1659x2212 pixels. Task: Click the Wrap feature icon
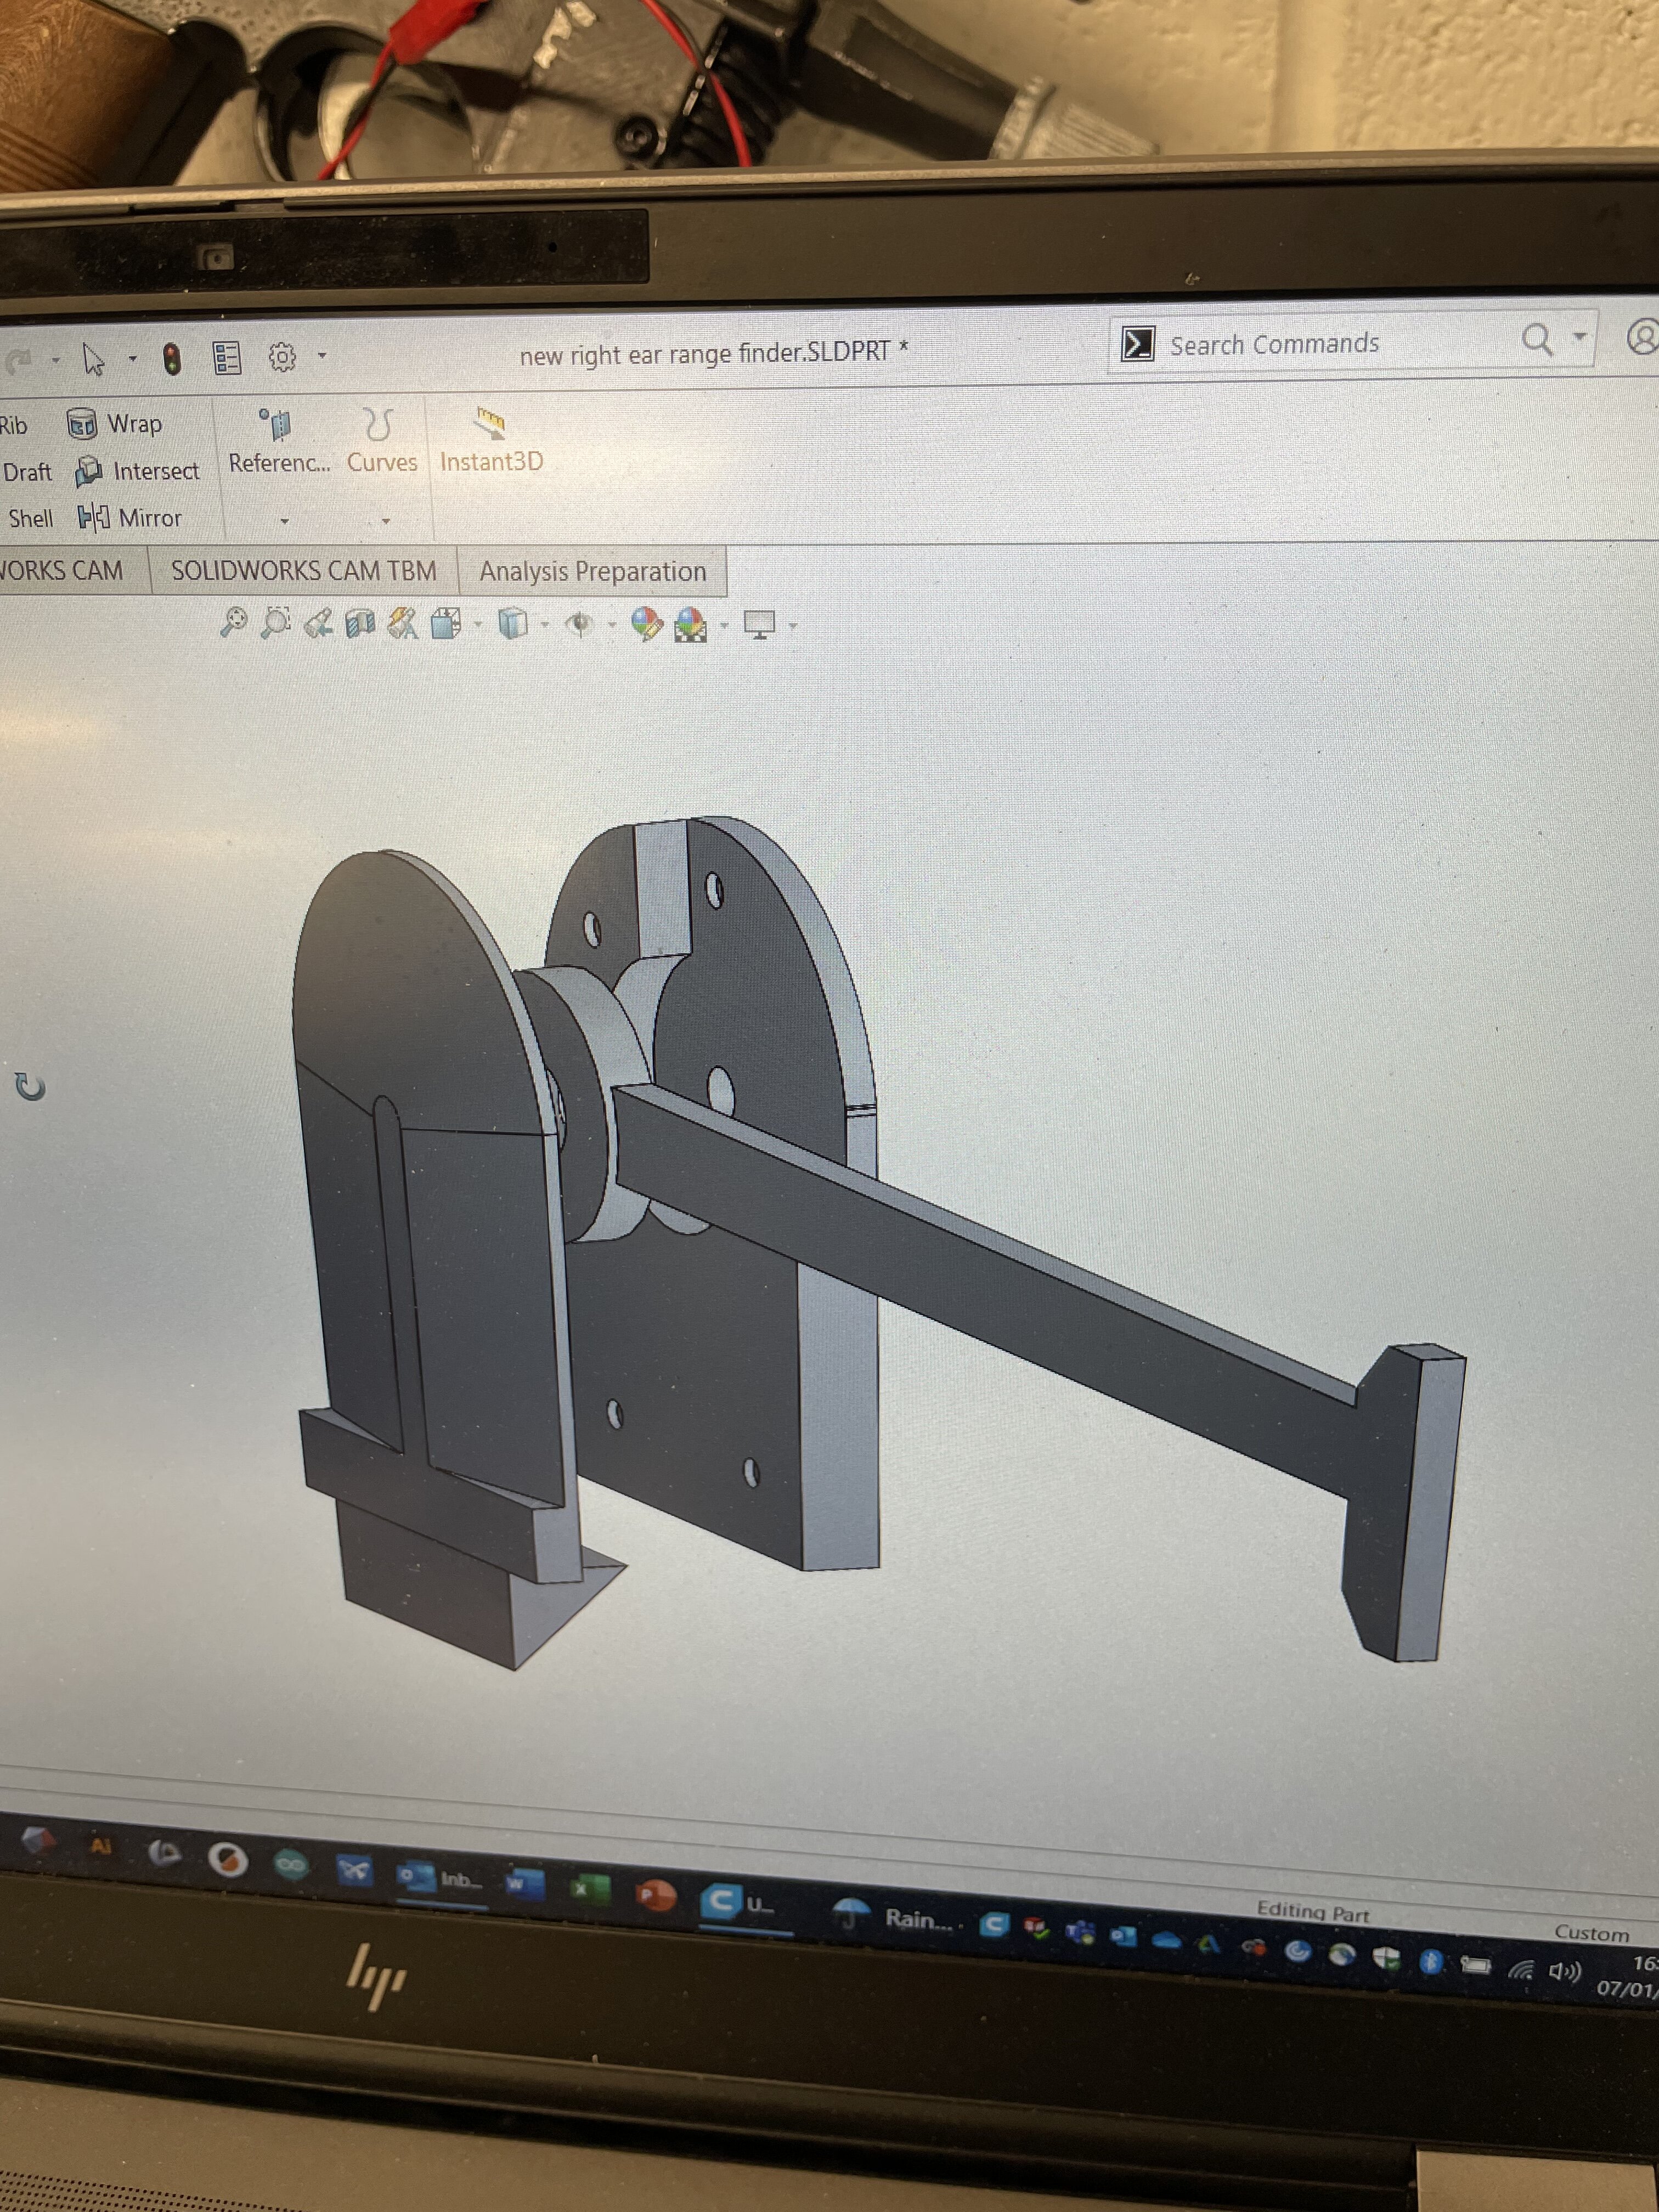coord(81,424)
